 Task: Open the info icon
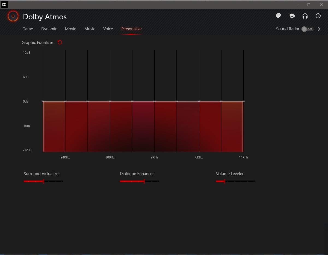318,16
